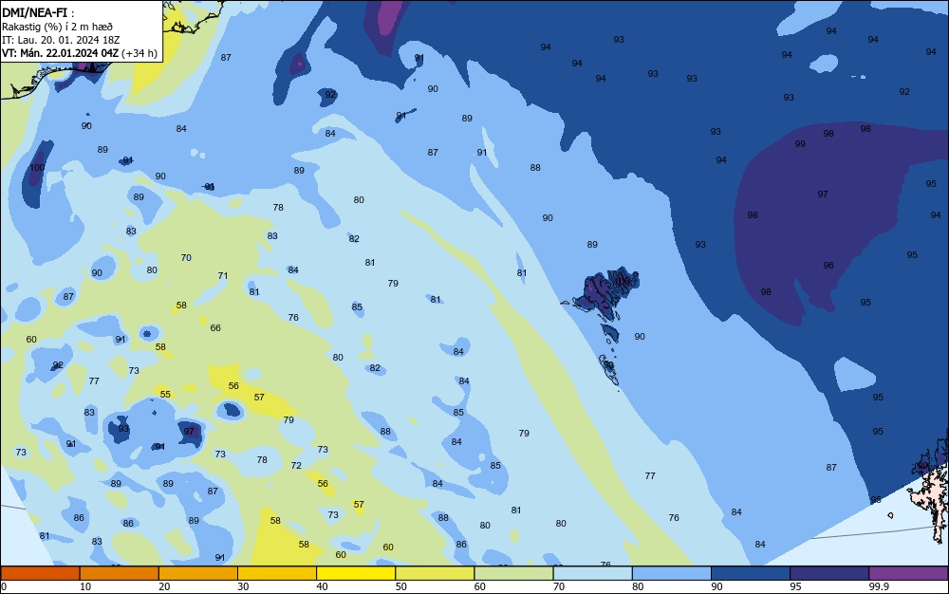Select the 90–95 dark blue legend swatch

pyautogui.click(x=751, y=573)
